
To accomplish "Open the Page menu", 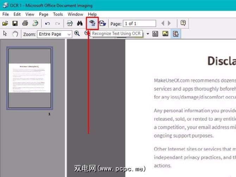I will [x=44, y=14].
